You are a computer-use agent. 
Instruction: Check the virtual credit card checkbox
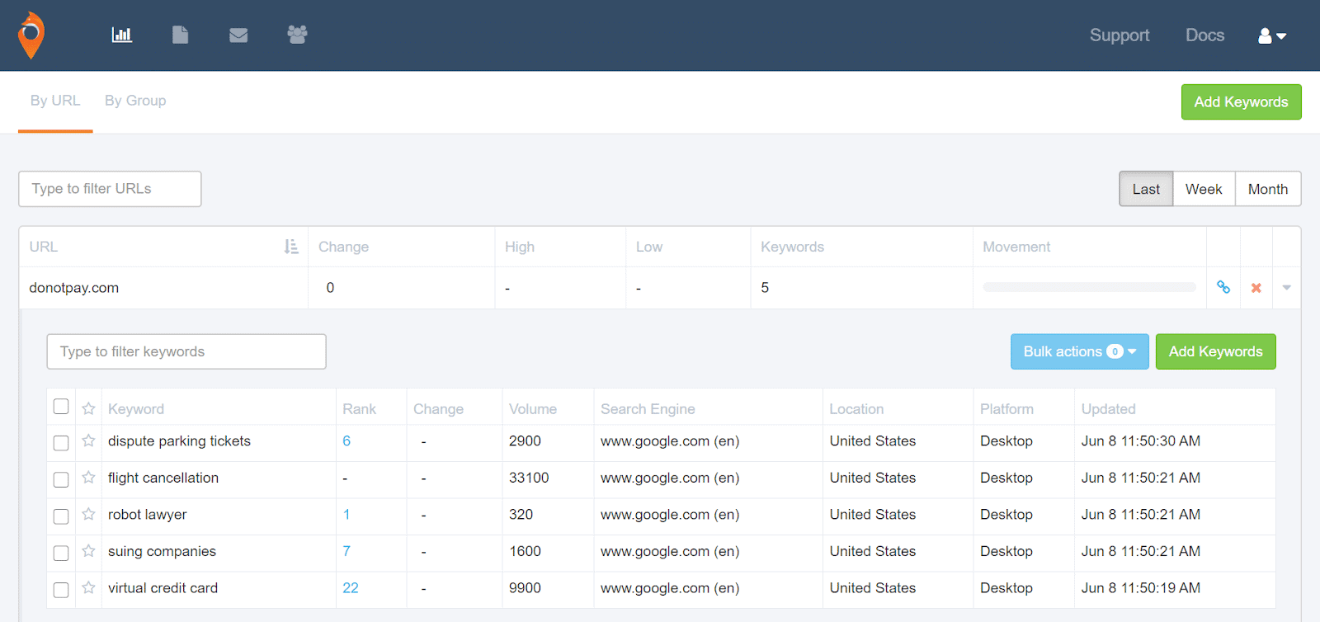pos(61,590)
